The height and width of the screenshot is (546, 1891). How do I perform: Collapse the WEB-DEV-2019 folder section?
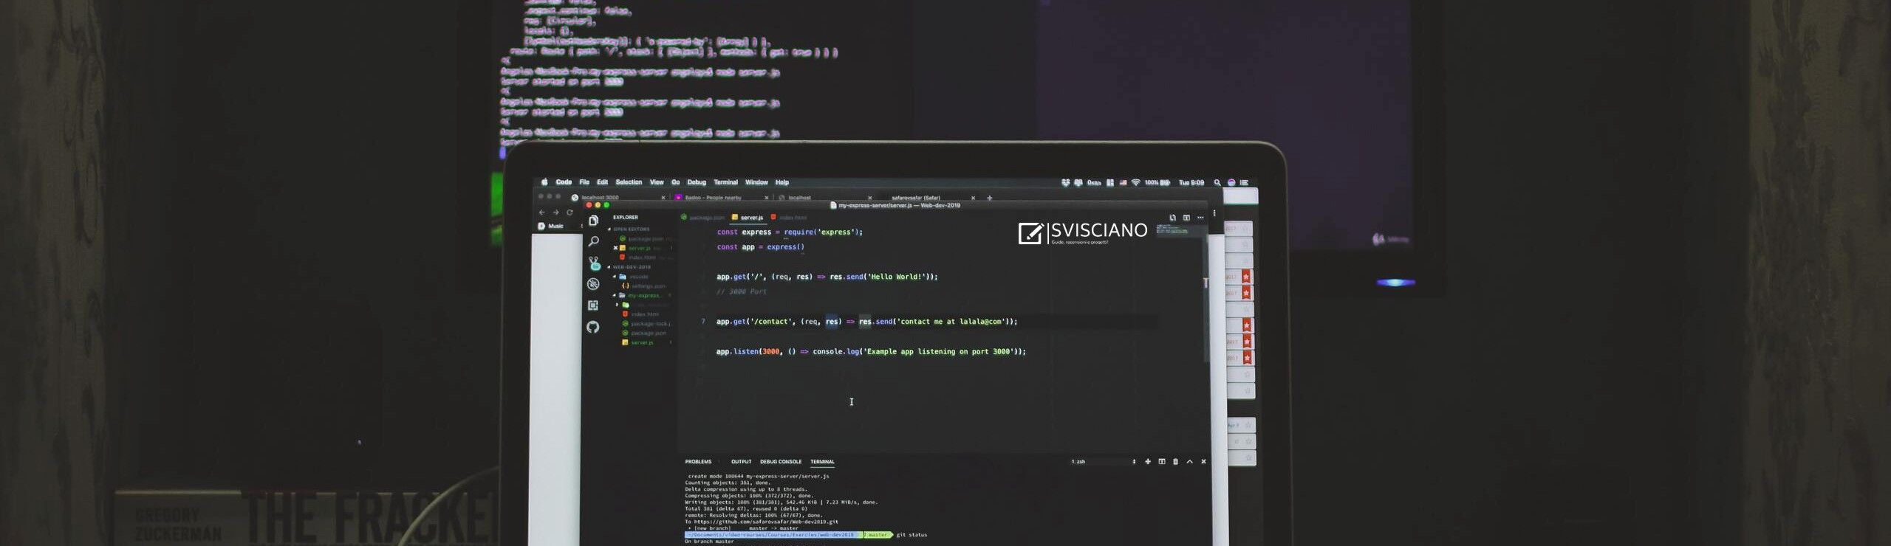(609, 267)
